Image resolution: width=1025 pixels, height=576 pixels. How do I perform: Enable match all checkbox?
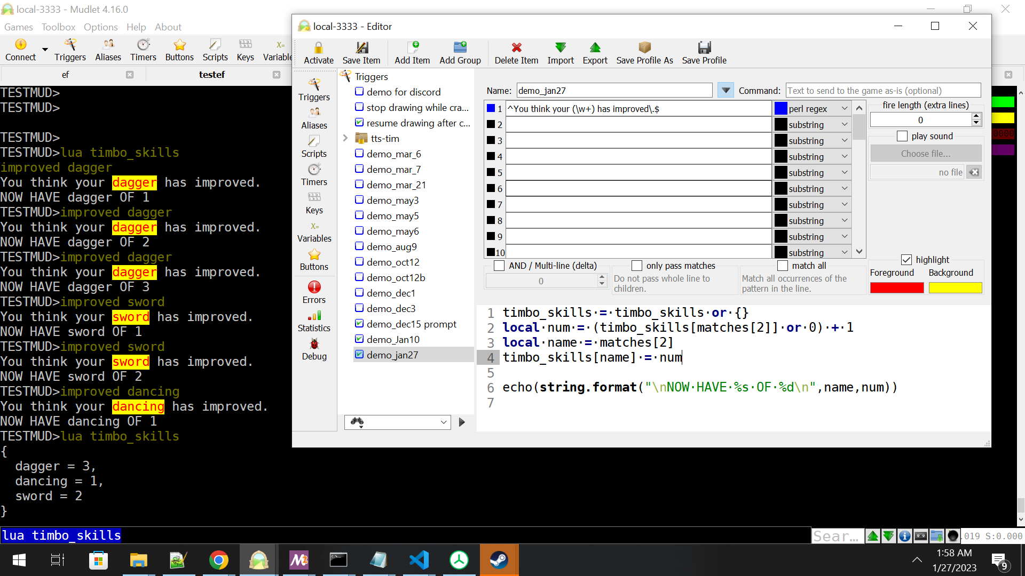783,266
